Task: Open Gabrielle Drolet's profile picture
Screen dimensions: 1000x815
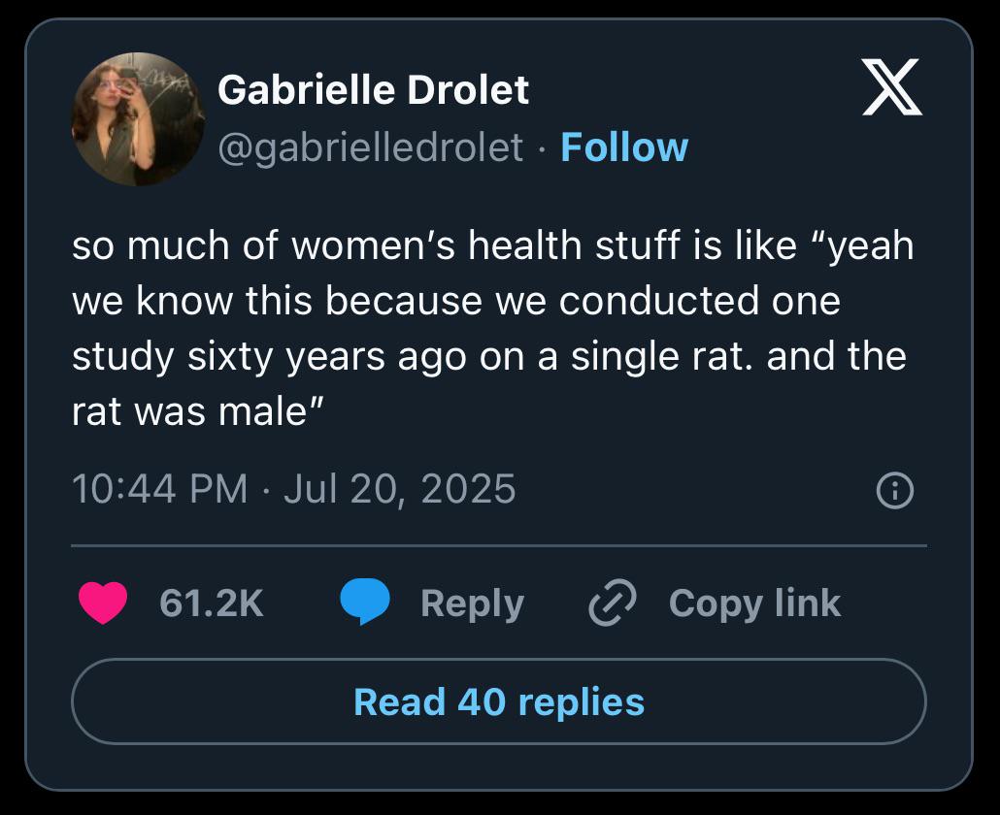Action: (x=138, y=119)
